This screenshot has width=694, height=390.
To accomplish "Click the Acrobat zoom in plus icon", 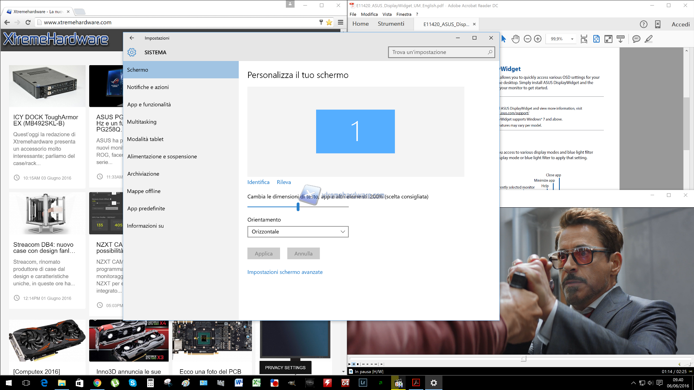I will pos(538,39).
